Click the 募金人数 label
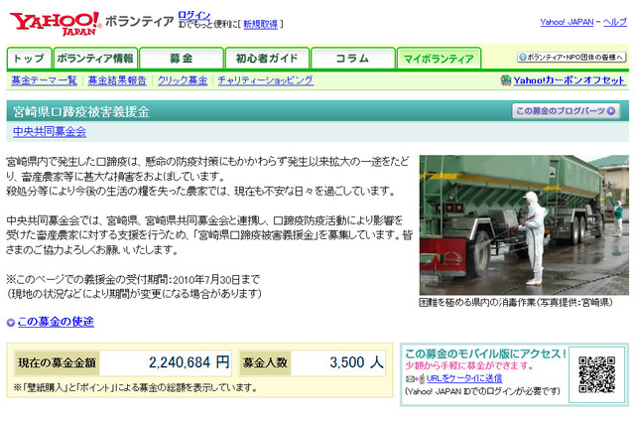635x423 pixels. click(265, 362)
